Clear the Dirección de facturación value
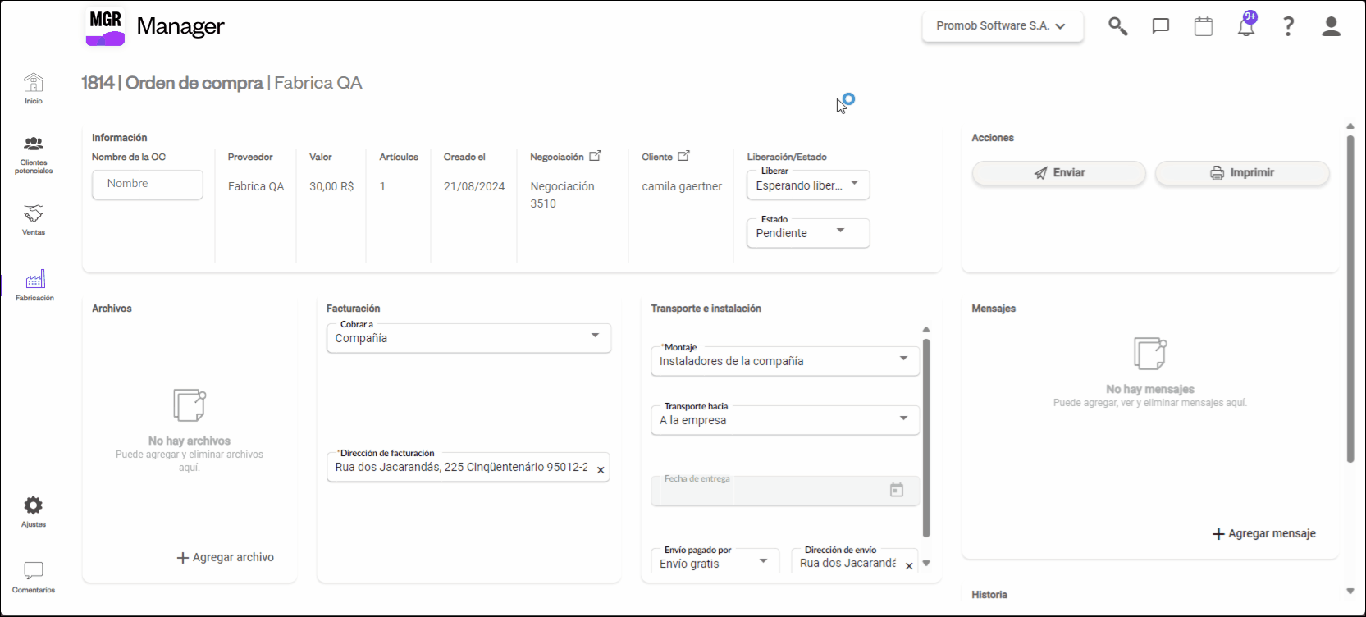 tap(601, 470)
